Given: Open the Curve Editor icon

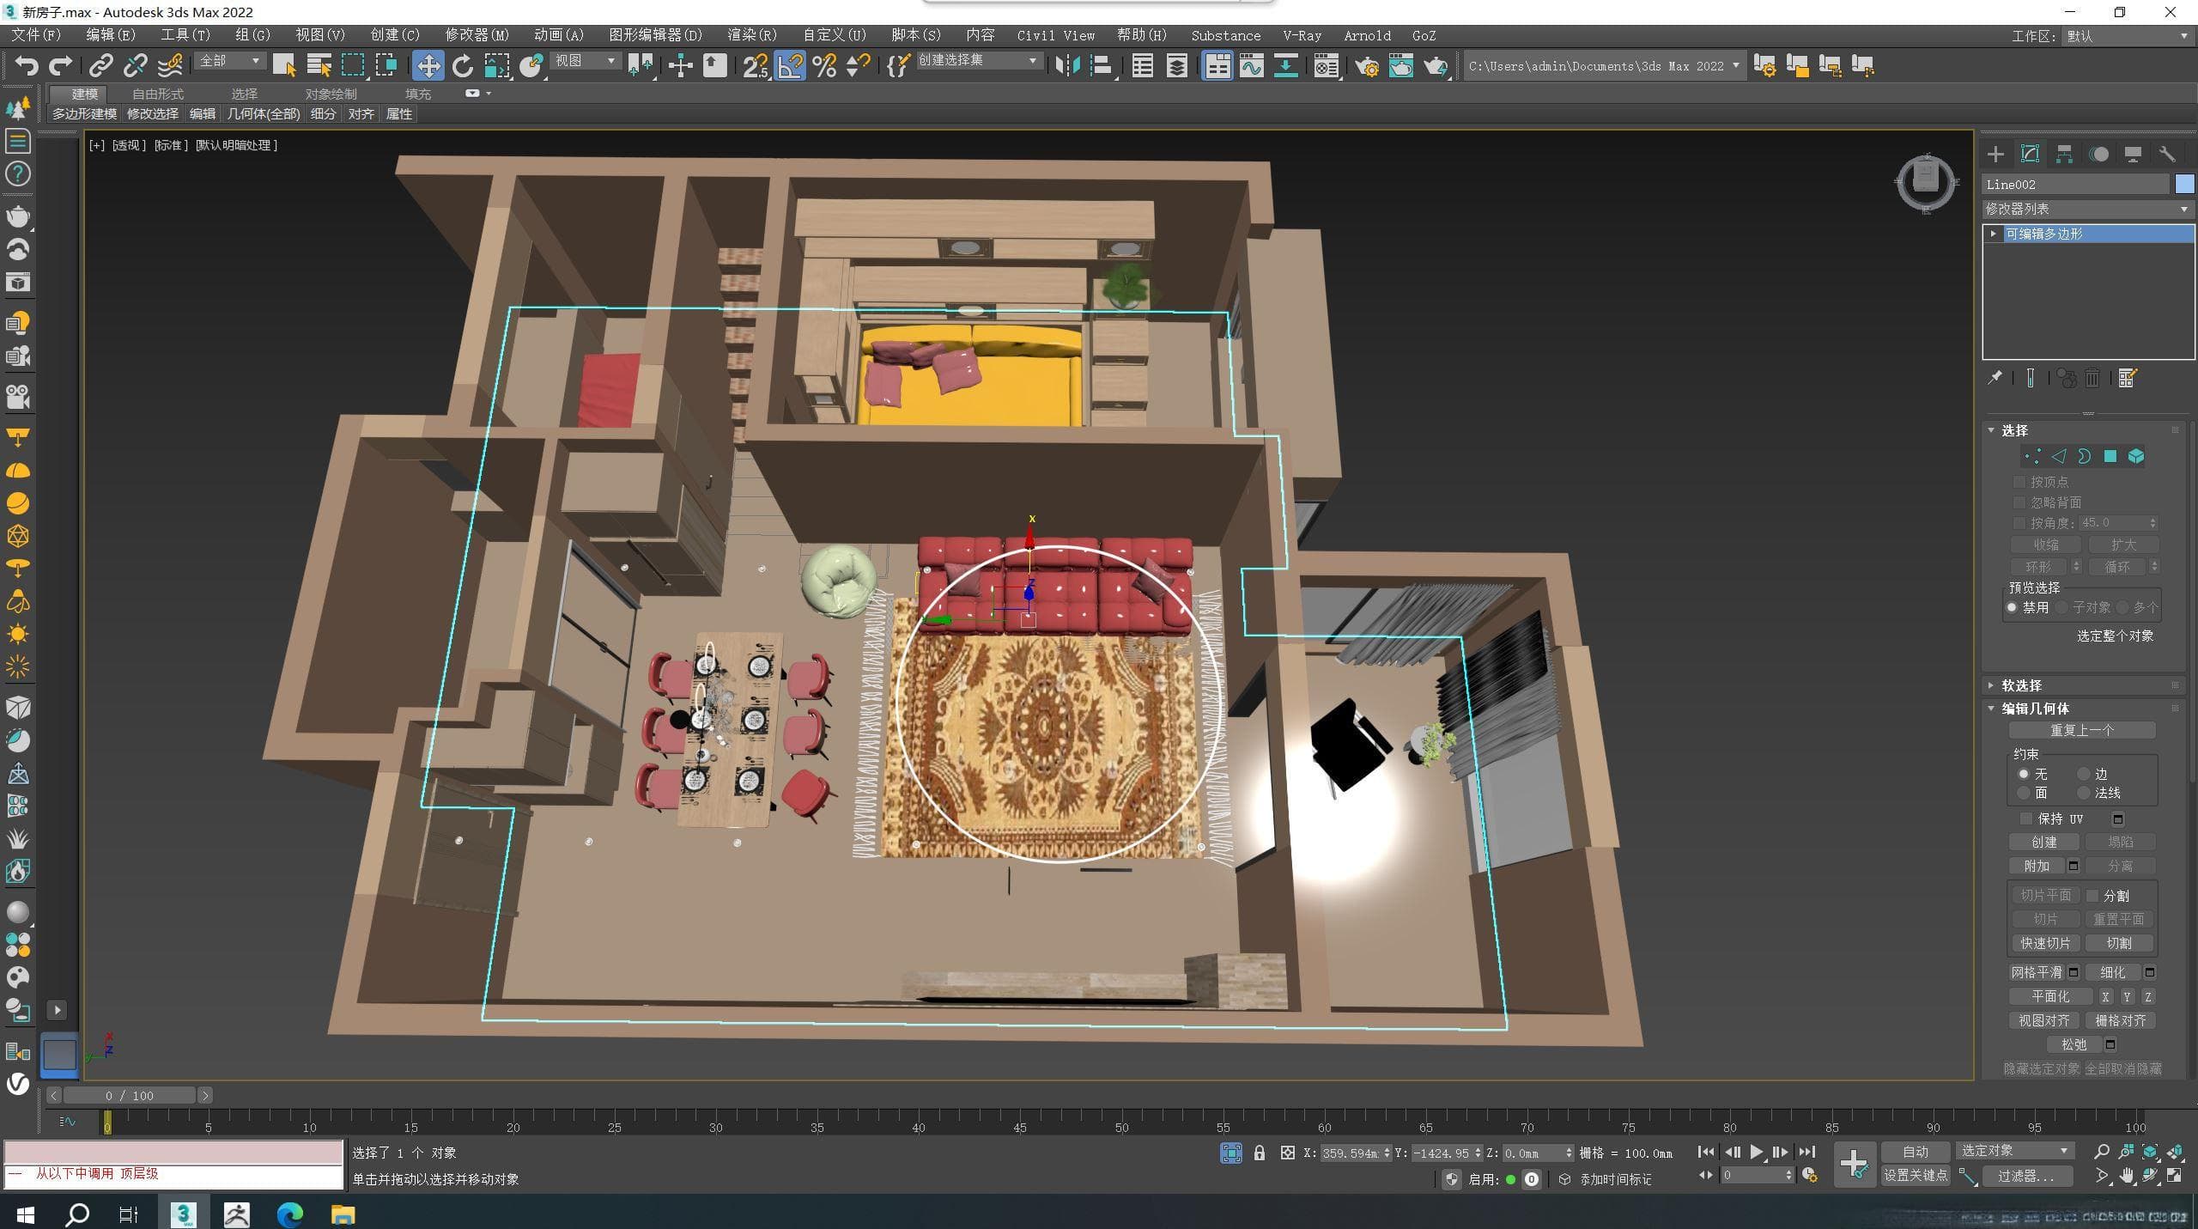Looking at the screenshot, I should click(1252, 65).
